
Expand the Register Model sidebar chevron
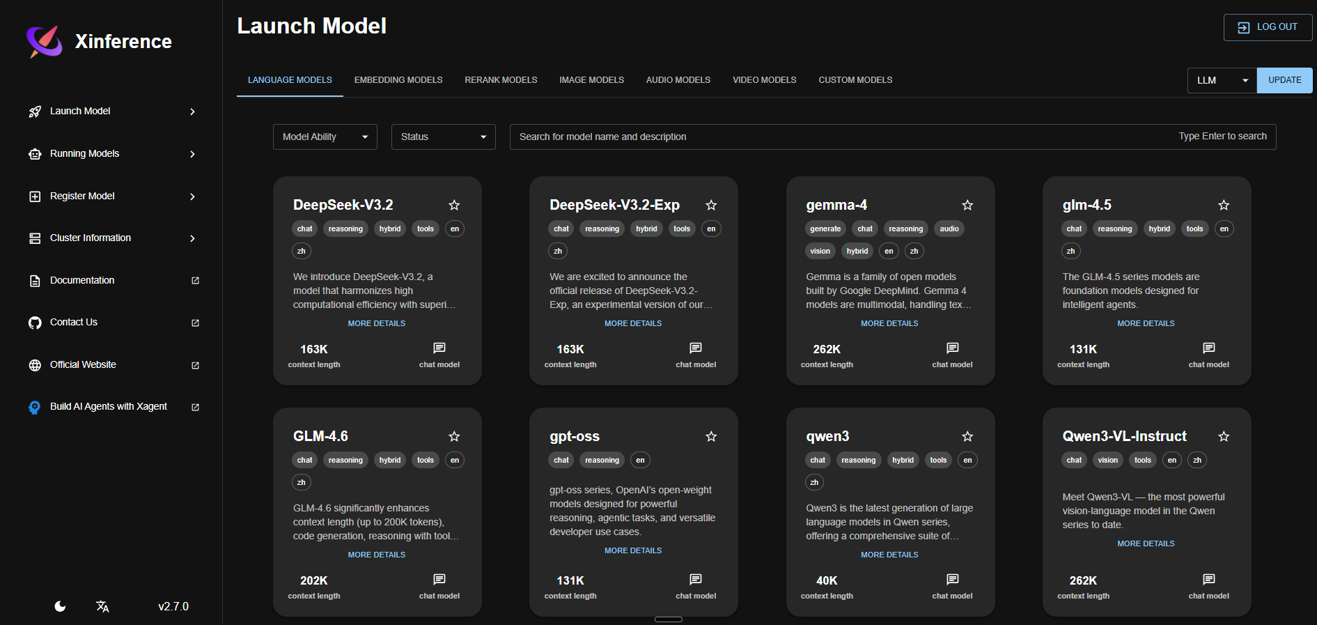[x=193, y=196]
